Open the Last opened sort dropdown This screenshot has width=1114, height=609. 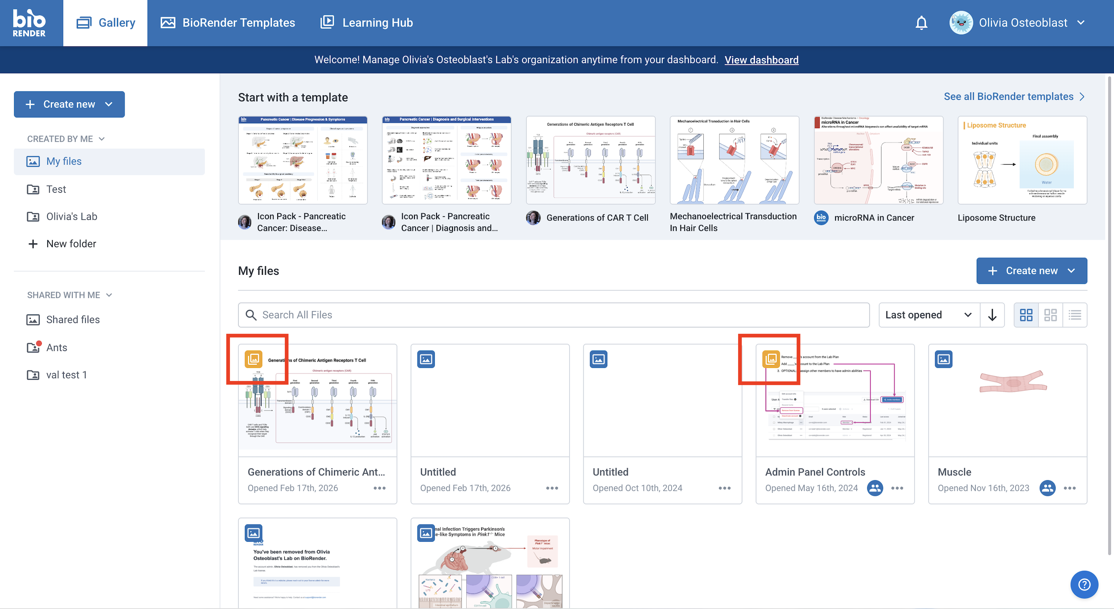tap(928, 315)
